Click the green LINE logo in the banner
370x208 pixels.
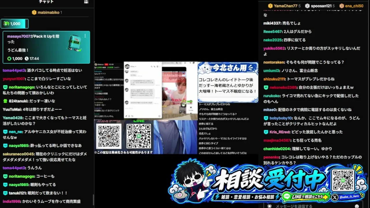pos(286,197)
